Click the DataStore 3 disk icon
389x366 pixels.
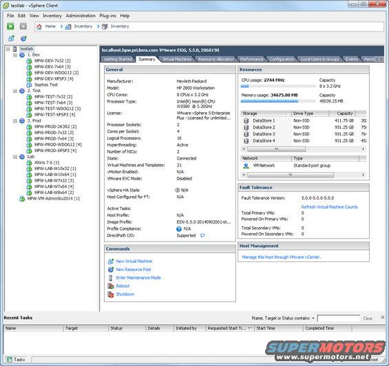point(246,134)
